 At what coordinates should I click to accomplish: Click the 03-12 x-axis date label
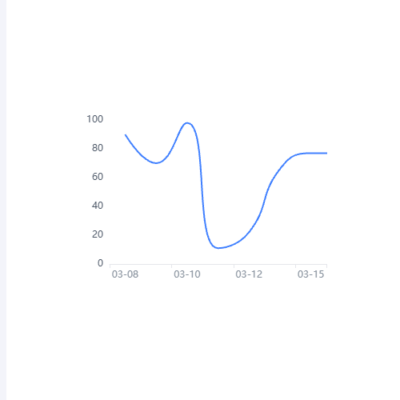(249, 274)
